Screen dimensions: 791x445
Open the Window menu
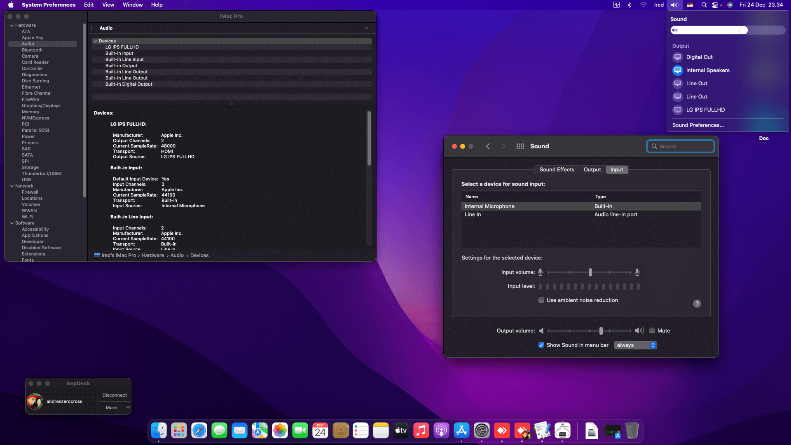coord(133,5)
